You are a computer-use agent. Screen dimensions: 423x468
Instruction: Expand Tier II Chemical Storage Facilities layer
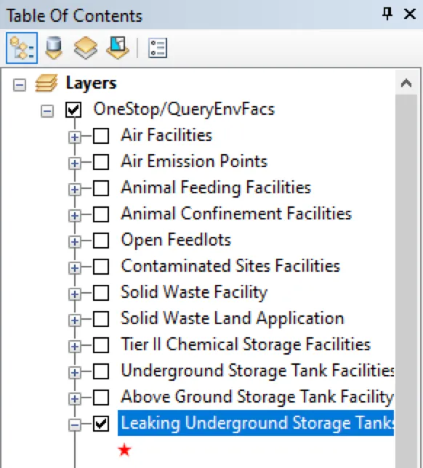click(75, 346)
